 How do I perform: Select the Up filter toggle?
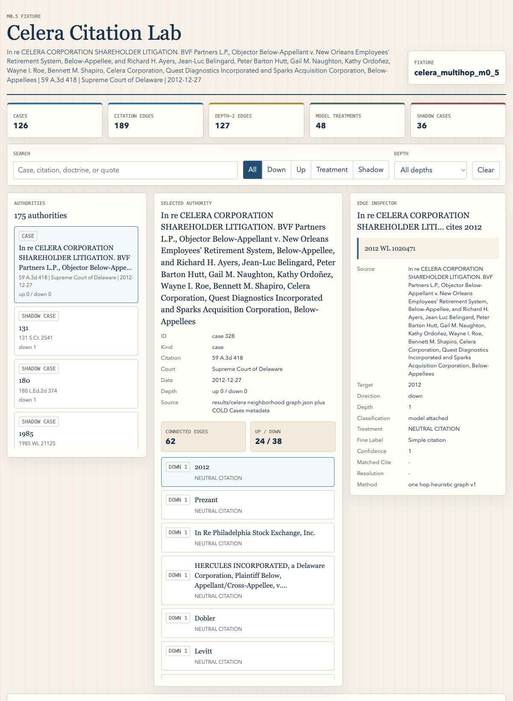point(301,170)
